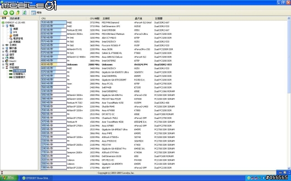The image size is (291, 181).
Task: Click the Refresh toolbar icon
Action: (24, 13)
